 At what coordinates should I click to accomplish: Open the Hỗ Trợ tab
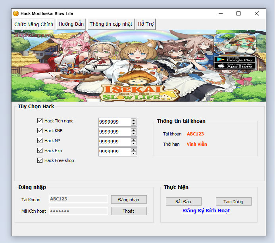tap(146, 24)
